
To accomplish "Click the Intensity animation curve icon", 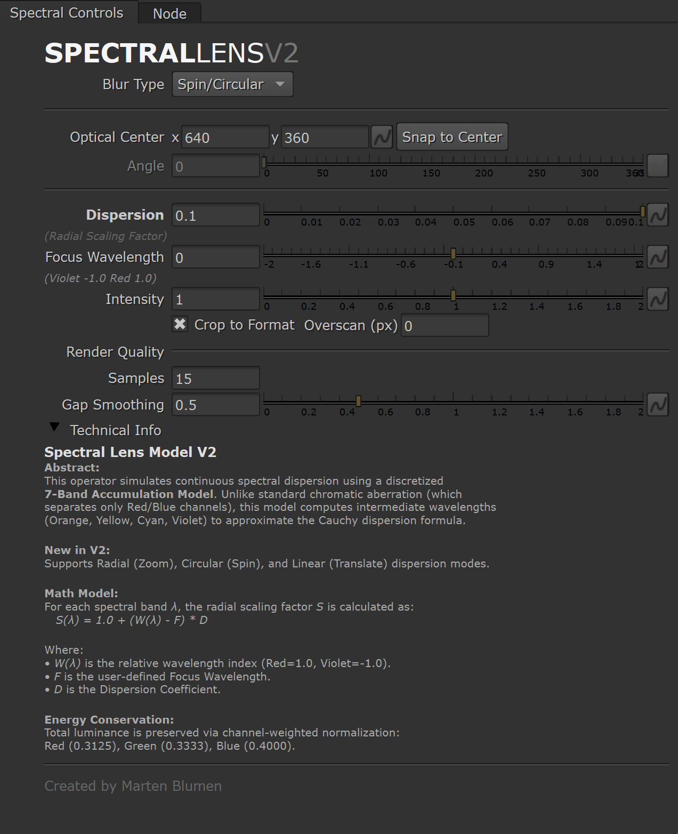I will (658, 299).
